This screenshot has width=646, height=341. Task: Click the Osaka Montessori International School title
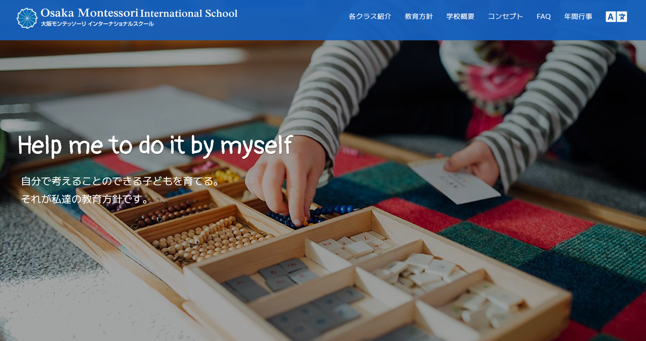coord(139,13)
